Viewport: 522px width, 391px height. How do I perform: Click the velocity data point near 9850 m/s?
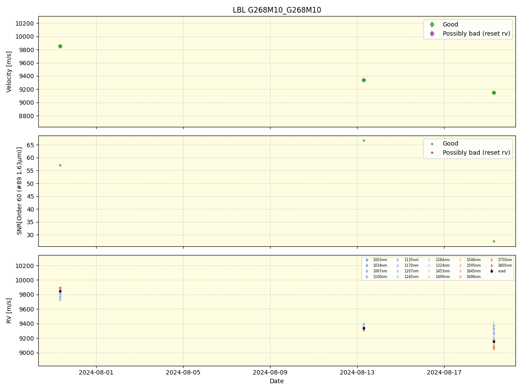coord(60,46)
